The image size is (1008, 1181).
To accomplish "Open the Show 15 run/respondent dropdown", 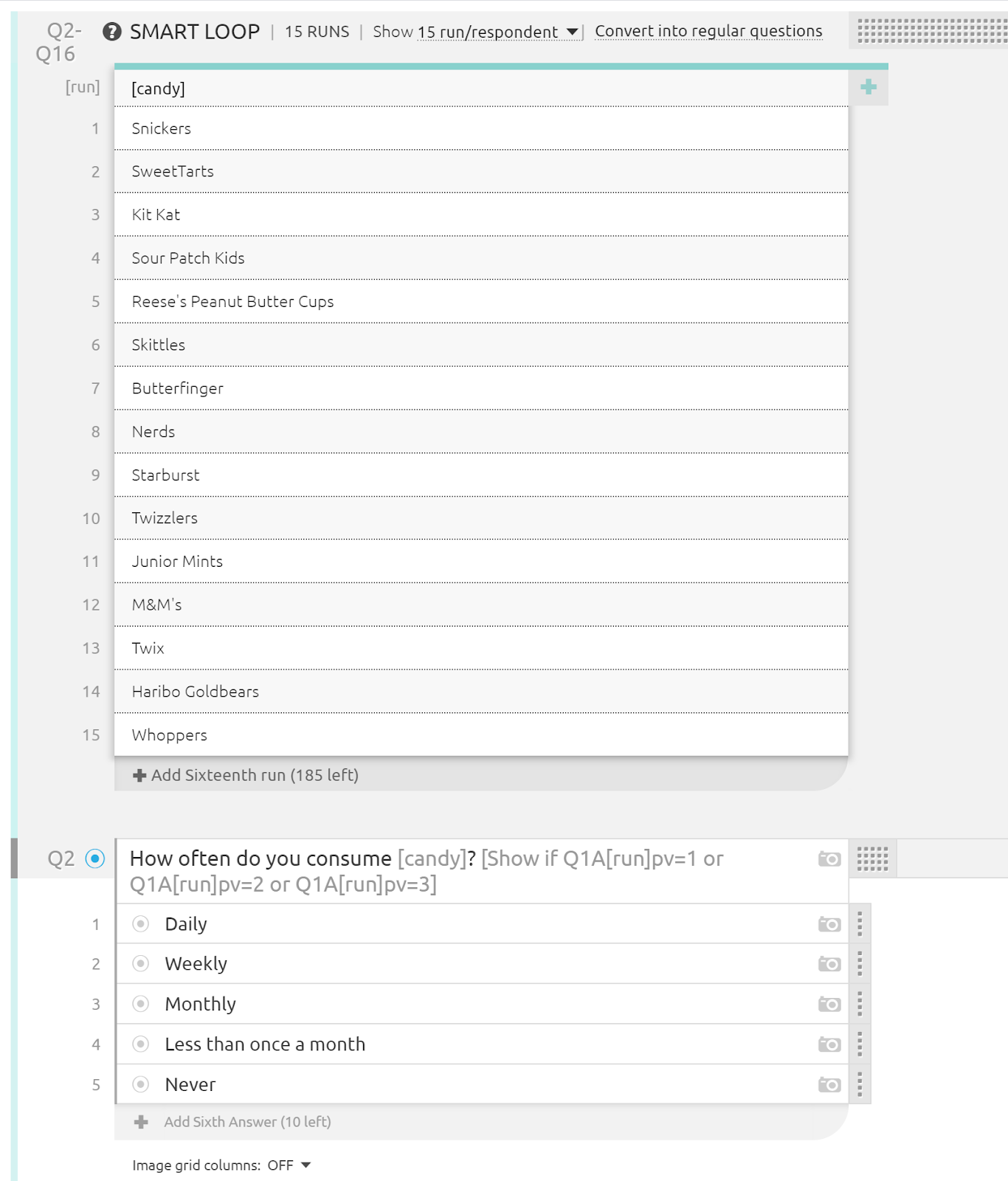I will [x=497, y=32].
